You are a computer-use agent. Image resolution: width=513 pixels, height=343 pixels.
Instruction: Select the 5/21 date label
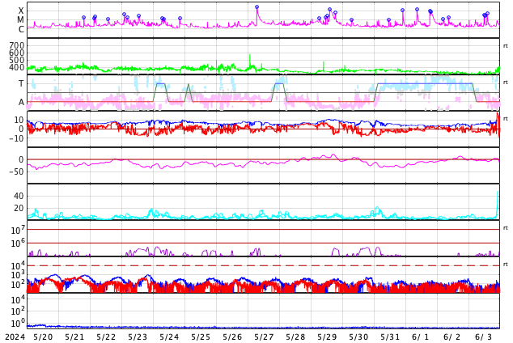74,337
